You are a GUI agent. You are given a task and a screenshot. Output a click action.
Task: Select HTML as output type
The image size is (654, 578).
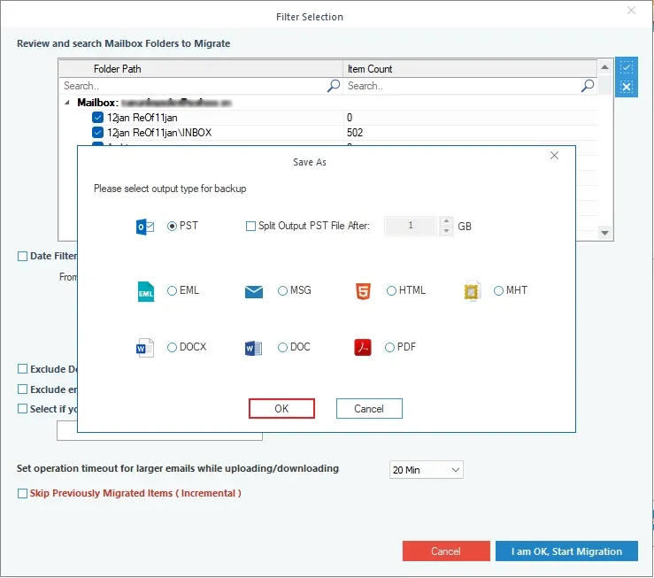(x=391, y=290)
